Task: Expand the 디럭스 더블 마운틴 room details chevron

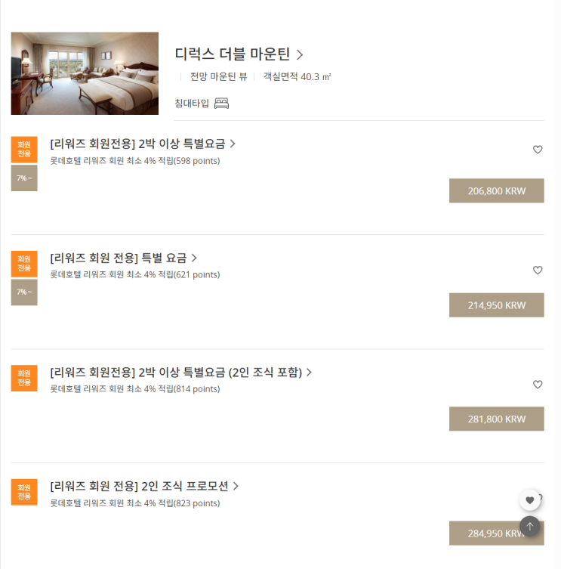Action: [x=300, y=54]
